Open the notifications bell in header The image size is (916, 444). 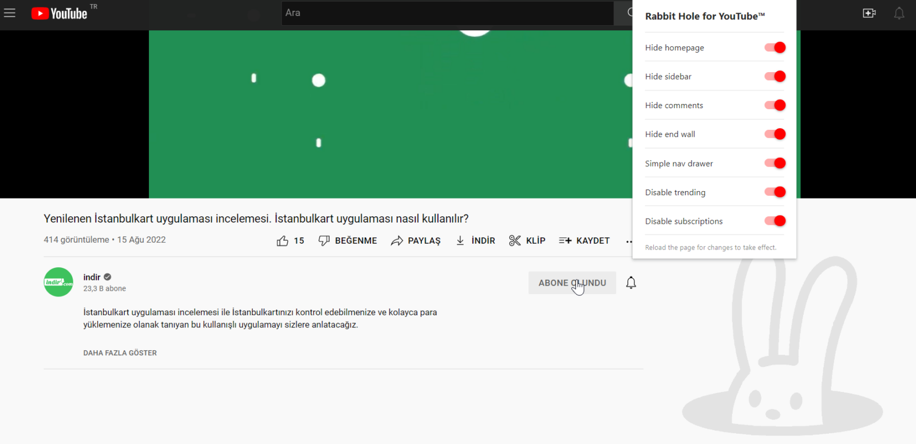899,13
